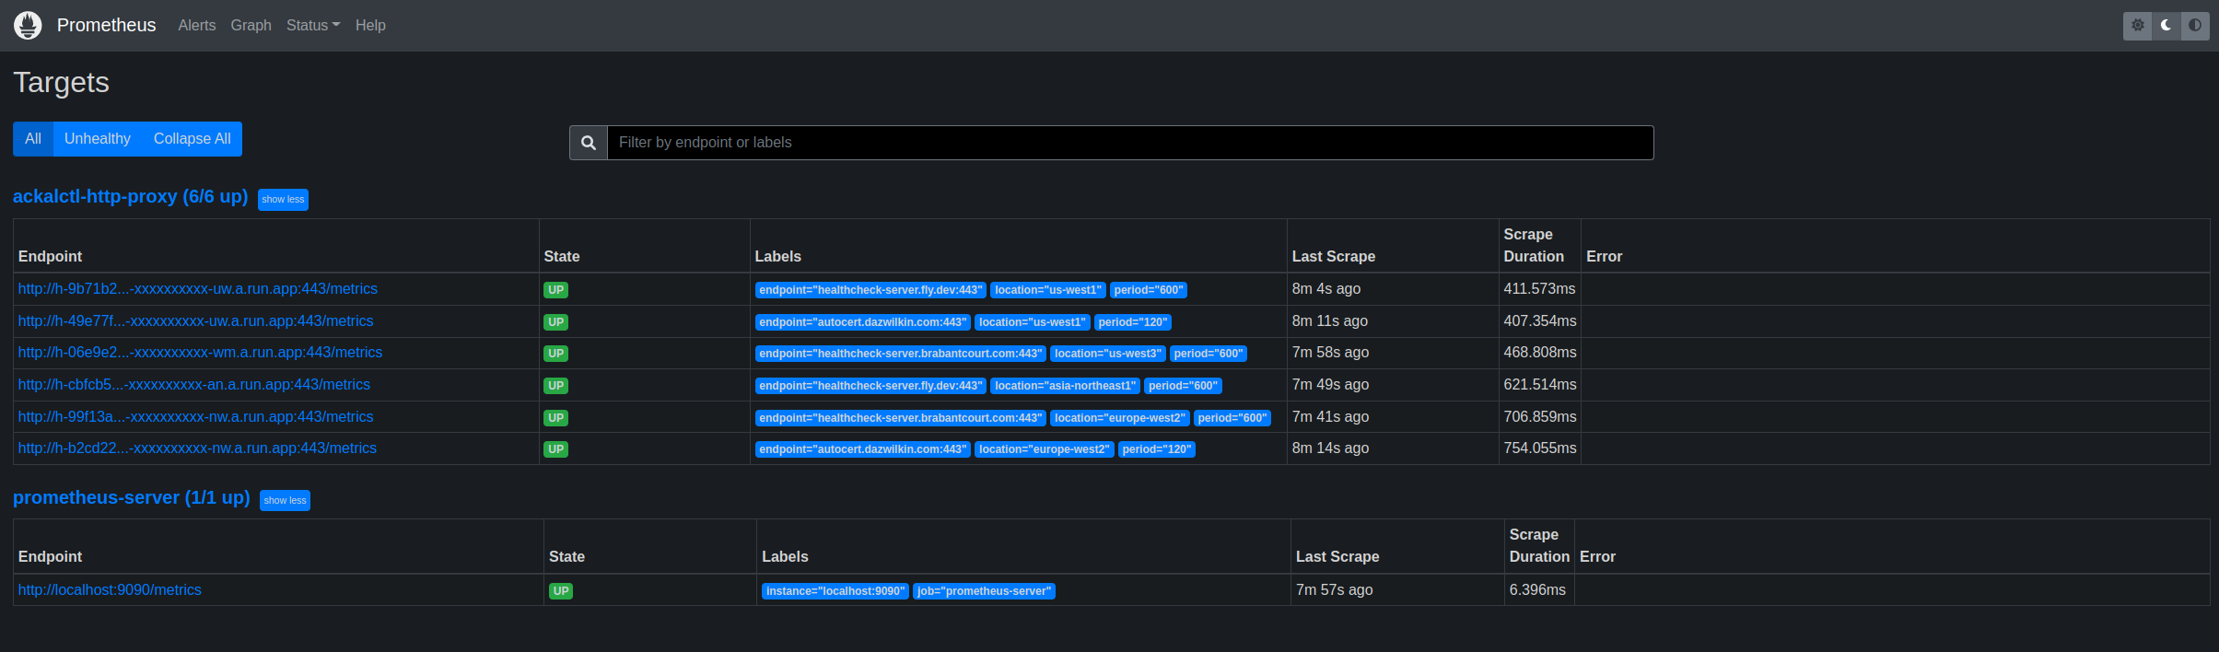Open the Status dropdown menu

[313, 25]
